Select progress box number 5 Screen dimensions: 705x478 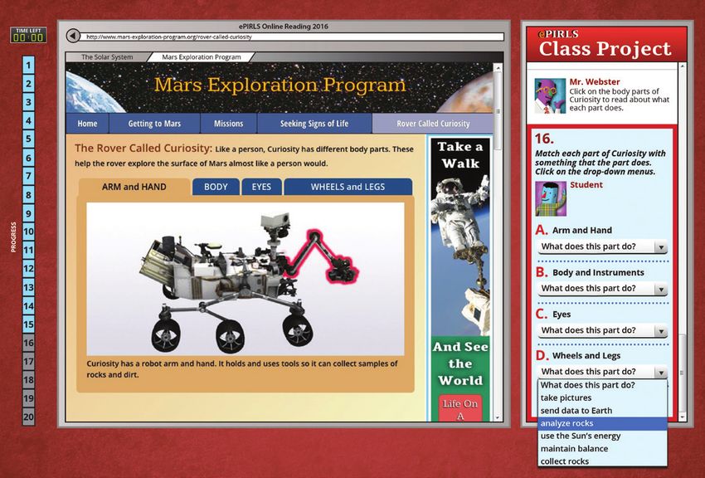click(x=28, y=139)
